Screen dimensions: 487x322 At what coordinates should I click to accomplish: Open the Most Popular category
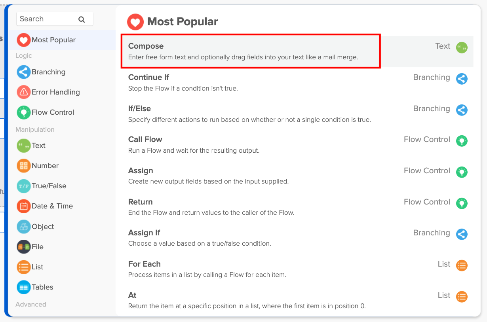click(x=53, y=40)
